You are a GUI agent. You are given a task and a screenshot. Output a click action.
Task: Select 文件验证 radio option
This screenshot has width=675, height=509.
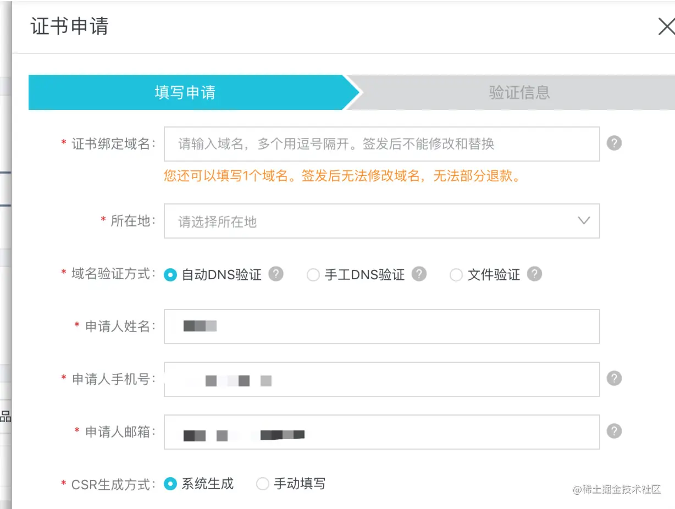(456, 275)
